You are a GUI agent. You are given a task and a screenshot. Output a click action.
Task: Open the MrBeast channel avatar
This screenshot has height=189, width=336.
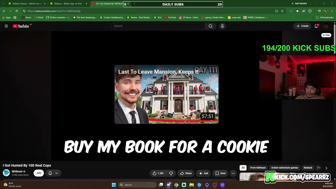point(6,173)
